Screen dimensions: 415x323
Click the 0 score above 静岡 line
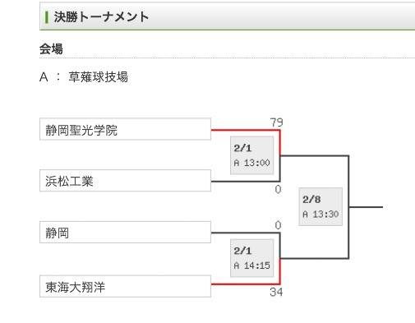click(x=278, y=225)
